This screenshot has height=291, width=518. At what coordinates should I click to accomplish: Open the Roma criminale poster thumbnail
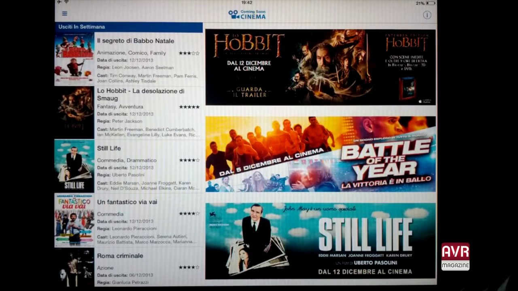coord(74,267)
